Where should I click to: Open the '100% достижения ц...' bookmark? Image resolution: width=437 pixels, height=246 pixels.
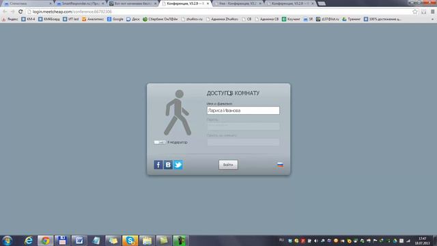click(382, 19)
